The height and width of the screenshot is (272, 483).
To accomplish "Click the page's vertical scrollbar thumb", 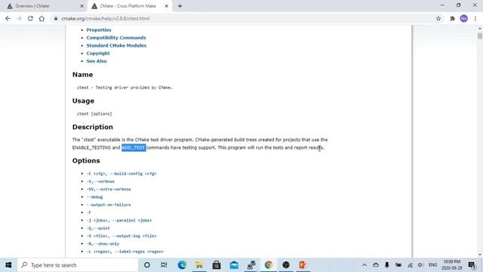I will point(480,36).
